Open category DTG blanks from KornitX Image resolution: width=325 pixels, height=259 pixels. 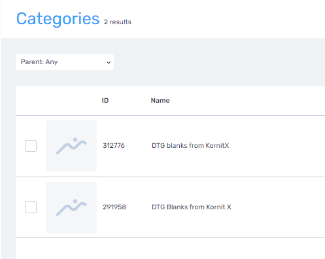click(x=190, y=145)
